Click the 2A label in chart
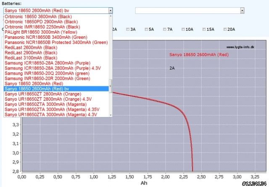Image resolution: width=269 pixels, height=187 pixels. pyautogui.click(x=172, y=68)
